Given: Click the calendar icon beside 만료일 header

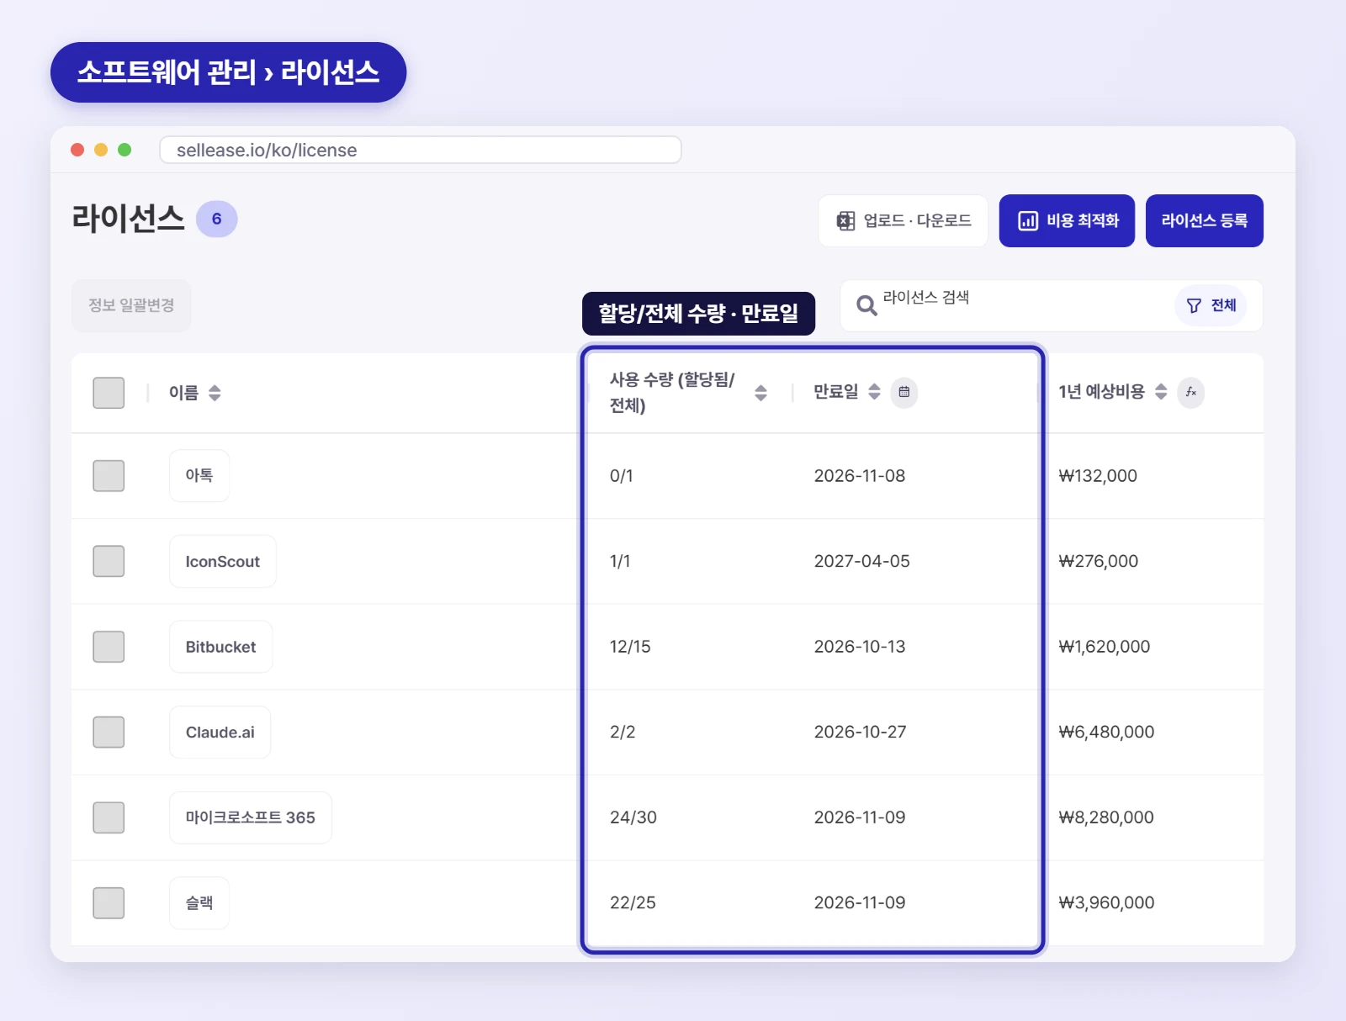Looking at the screenshot, I should click(904, 392).
